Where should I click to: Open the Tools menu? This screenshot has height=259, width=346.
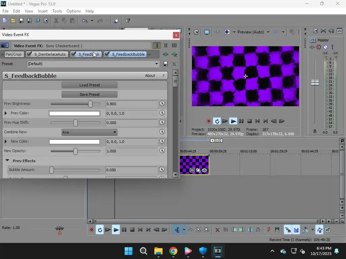(x=57, y=11)
